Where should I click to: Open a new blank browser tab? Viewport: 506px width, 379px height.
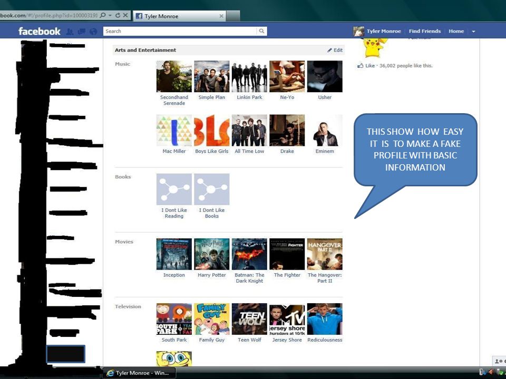[x=233, y=16]
